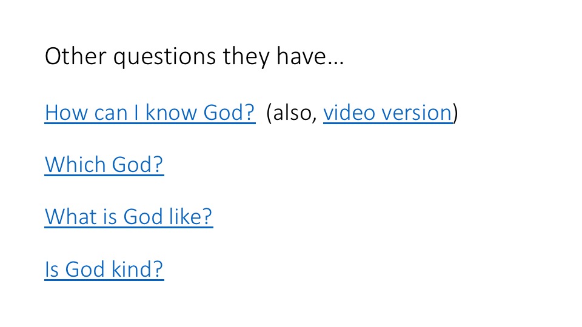Open the "video version" link
The height and width of the screenshot is (327, 582).
(387, 113)
